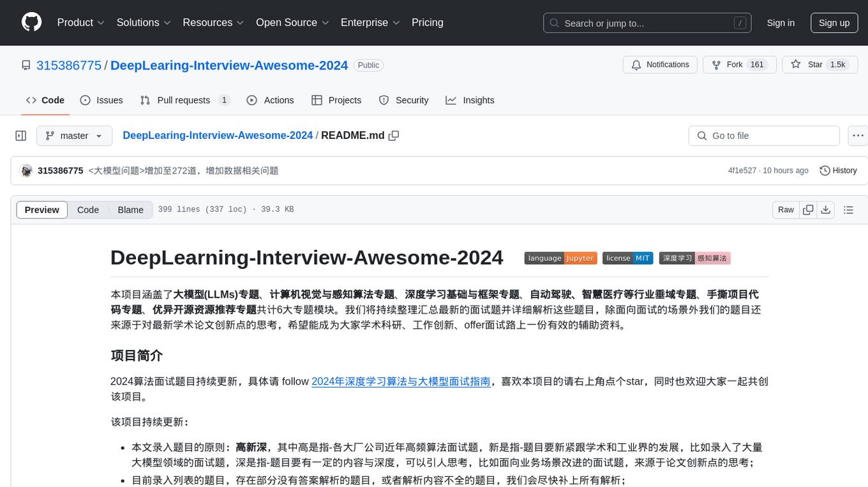Image resolution: width=868 pixels, height=487 pixels.
Task: Download the raw file
Action: [826, 210]
